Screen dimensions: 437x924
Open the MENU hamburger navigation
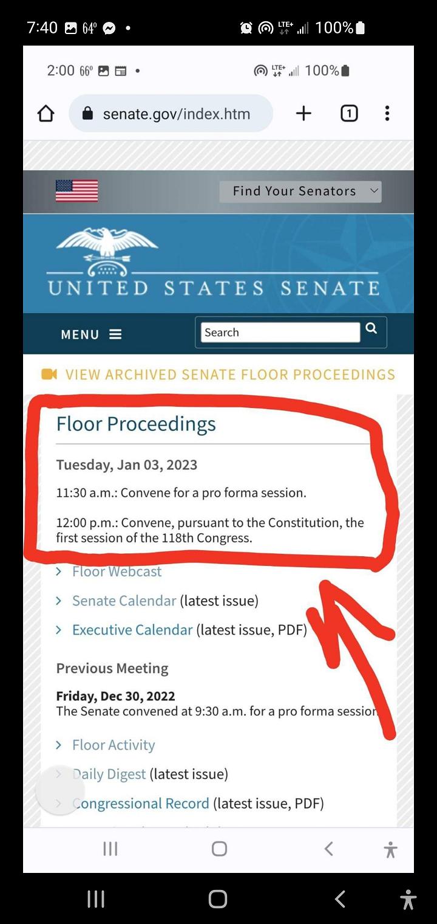91,334
